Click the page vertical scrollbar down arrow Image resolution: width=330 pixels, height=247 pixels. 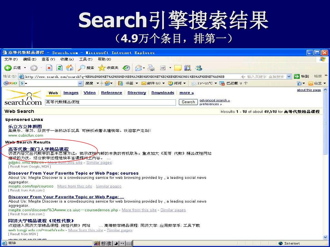pos(325,237)
